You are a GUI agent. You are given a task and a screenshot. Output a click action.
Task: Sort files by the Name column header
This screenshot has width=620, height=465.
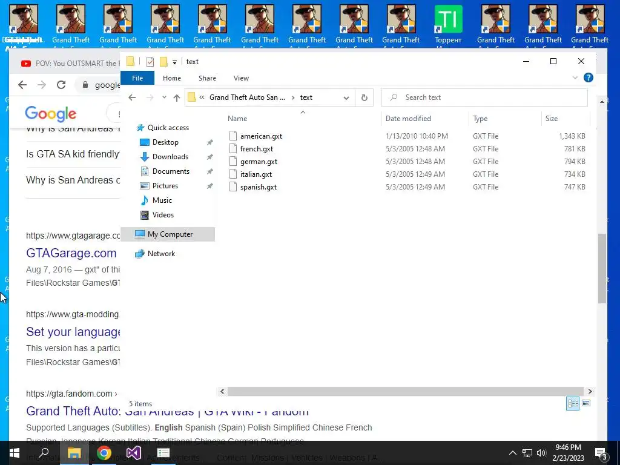237,118
